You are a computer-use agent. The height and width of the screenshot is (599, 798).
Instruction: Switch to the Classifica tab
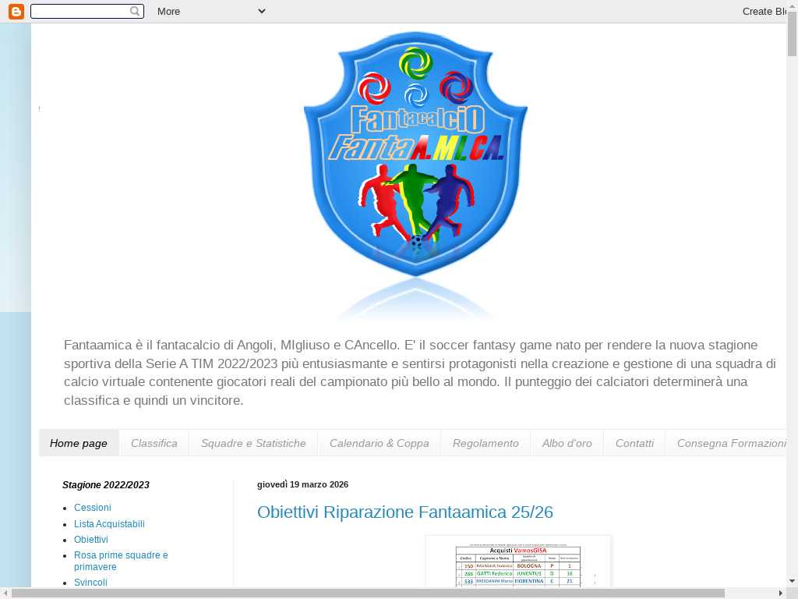click(x=154, y=443)
